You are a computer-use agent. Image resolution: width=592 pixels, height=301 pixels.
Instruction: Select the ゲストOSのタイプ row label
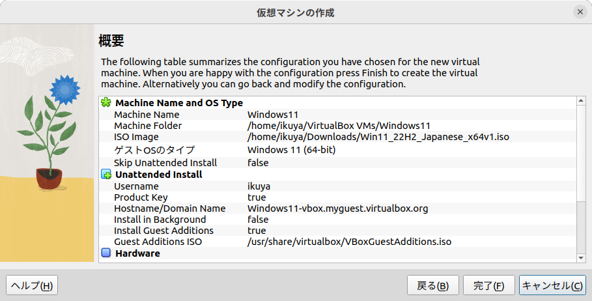click(x=154, y=150)
